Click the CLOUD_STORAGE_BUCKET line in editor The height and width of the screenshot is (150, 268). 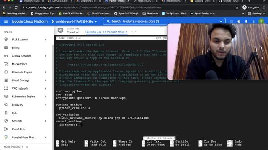[x=104, y=118]
